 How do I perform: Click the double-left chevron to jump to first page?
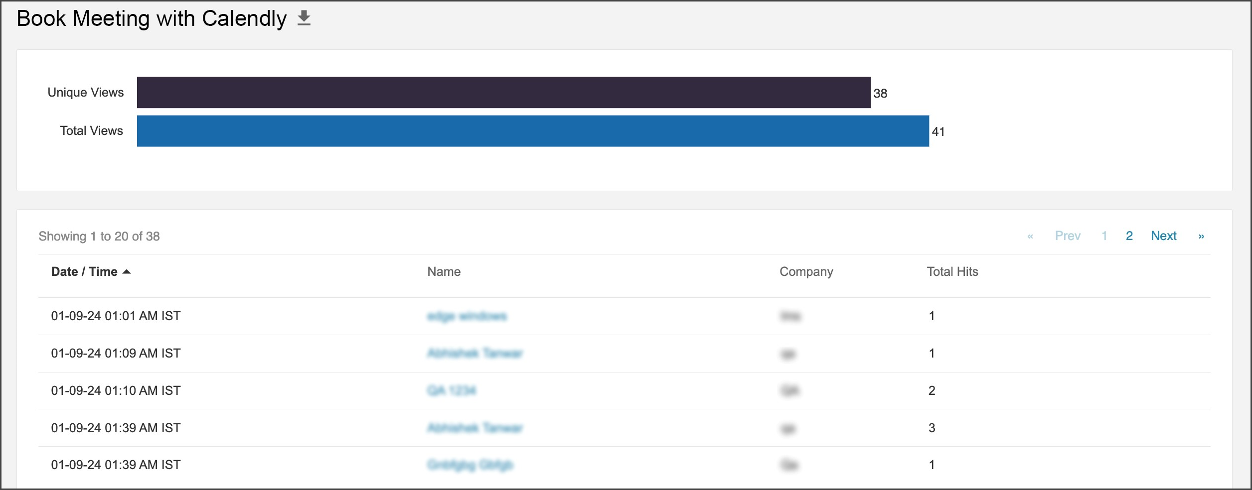tap(1030, 237)
